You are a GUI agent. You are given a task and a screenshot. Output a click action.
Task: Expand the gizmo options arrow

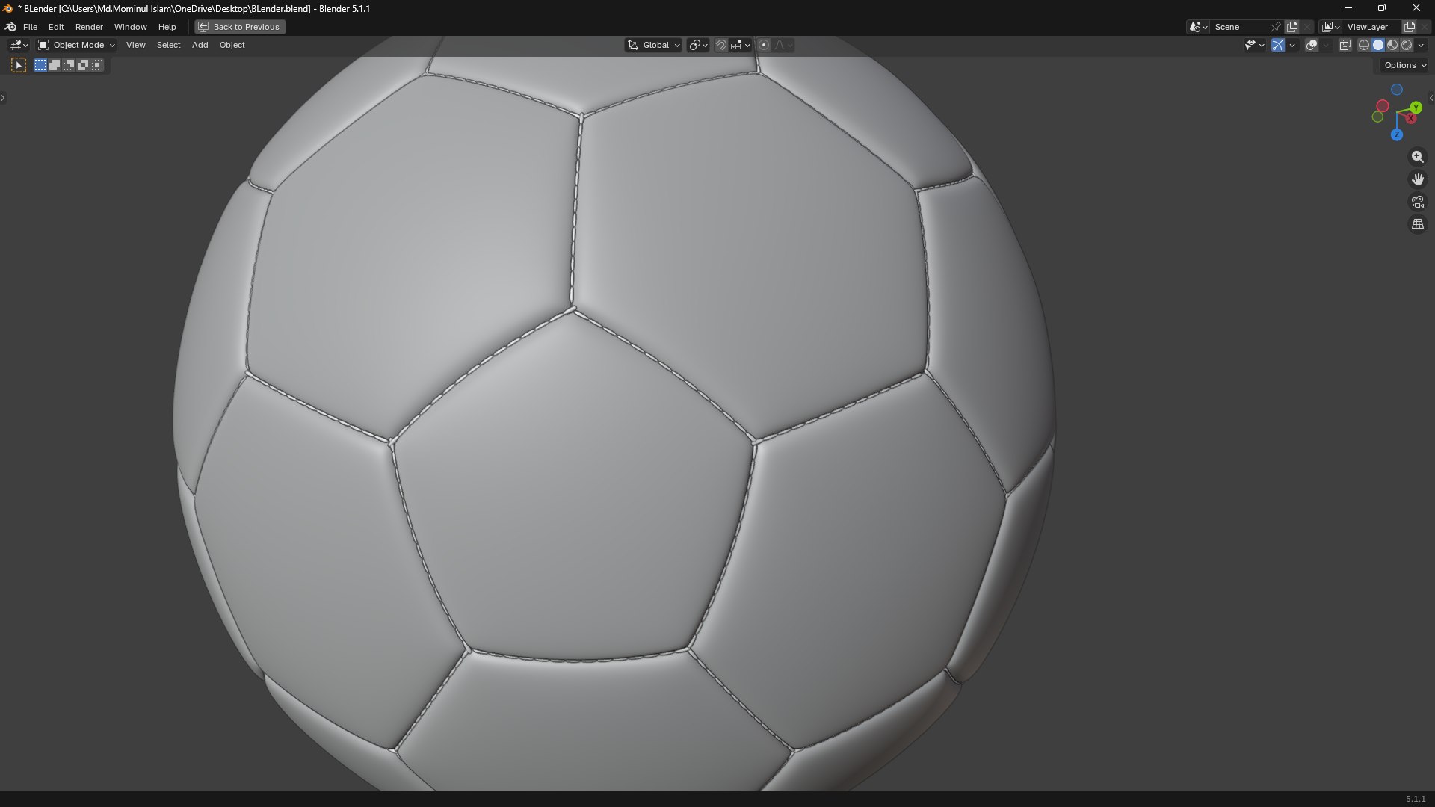click(1292, 45)
